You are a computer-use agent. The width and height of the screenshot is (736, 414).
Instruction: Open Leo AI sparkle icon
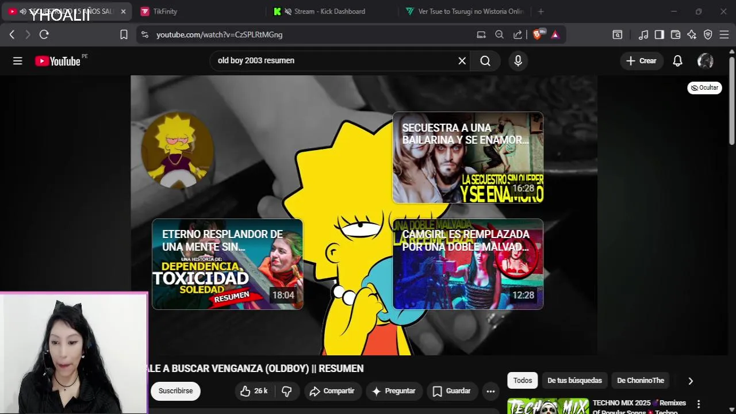(692, 34)
